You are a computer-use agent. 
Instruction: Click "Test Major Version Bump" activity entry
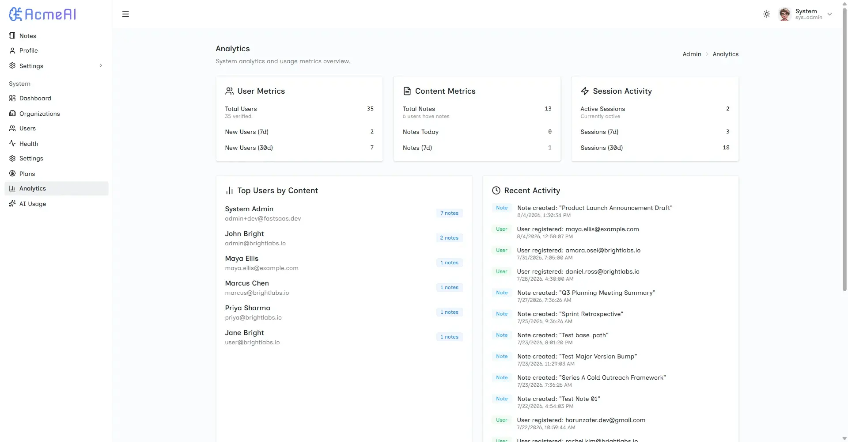click(x=577, y=356)
